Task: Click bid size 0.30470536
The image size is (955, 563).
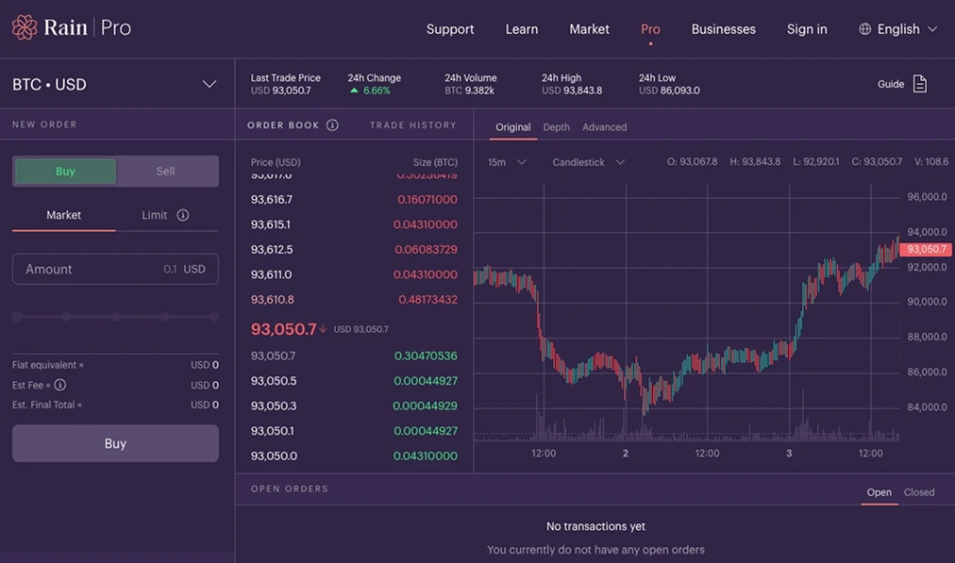Action: 425,356
